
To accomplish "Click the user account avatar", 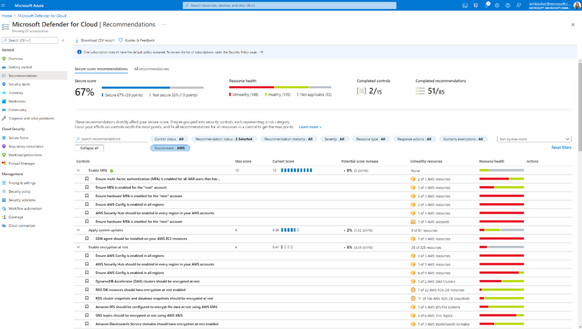I will pyautogui.click(x=577, y=6).
